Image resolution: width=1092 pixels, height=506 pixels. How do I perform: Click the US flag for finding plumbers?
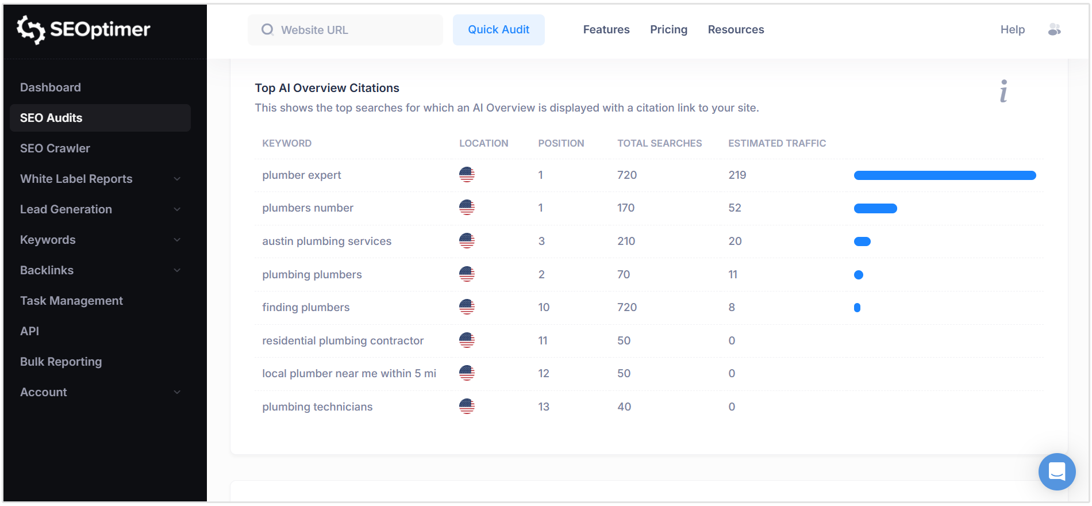click(467, 307)
